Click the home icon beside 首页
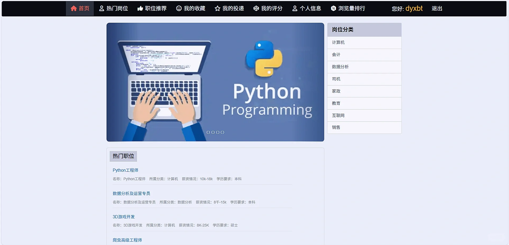Viewport: 509px width, 245px height. pos(73,8)
